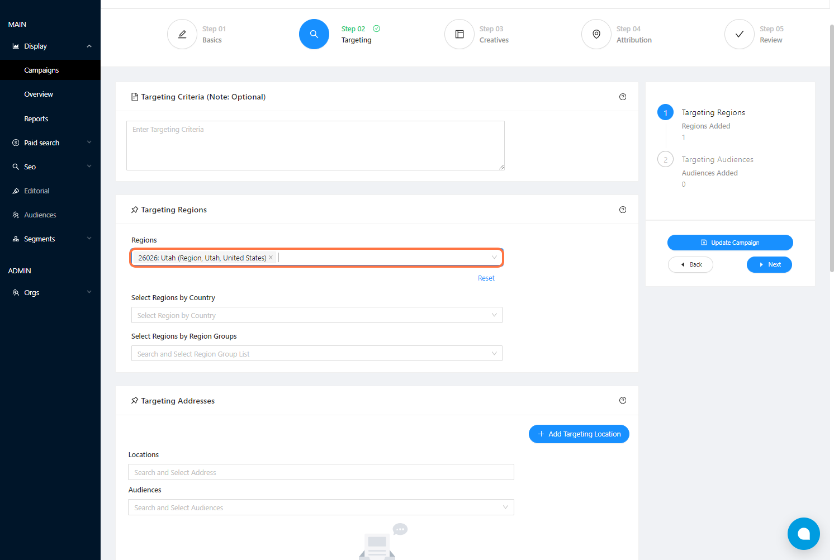Click the Step 01 Basics pencil icon
Image resolution: width=834 pixels, height=560 pixels.
tap(182, 34)
